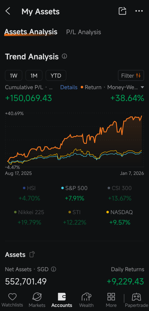Open the share icon next to My Assets

point(122,11)
